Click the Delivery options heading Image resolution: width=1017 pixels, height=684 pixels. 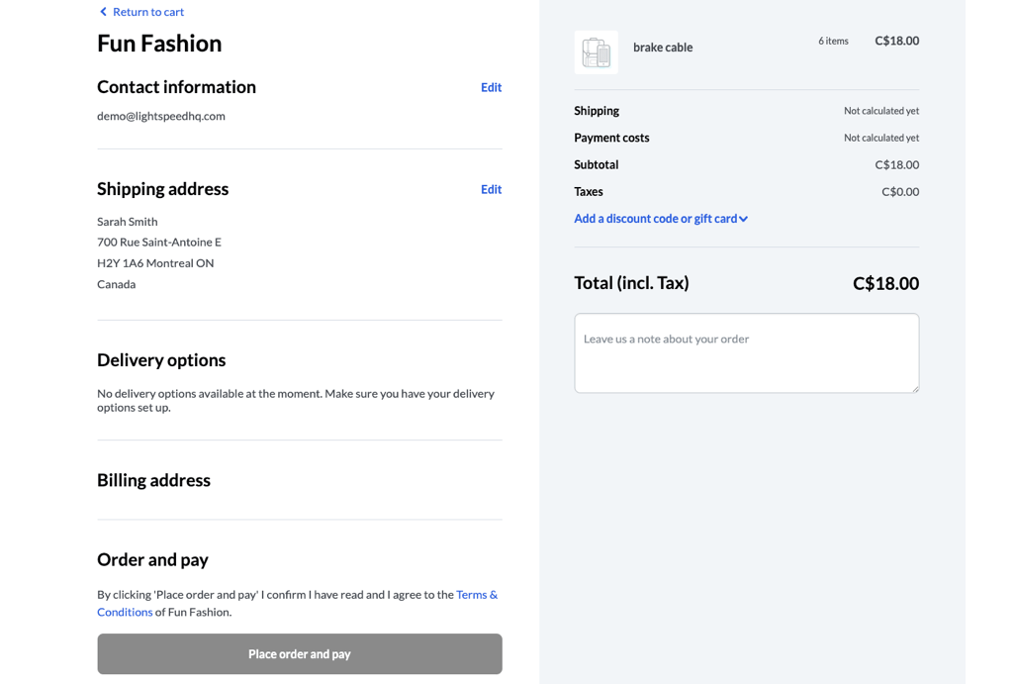[161, 360]
